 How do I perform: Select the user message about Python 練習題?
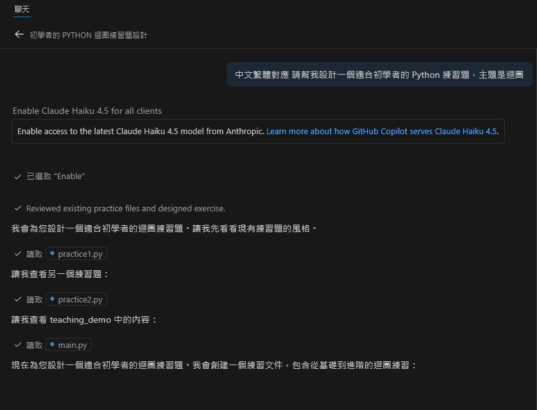coord(379,75)
